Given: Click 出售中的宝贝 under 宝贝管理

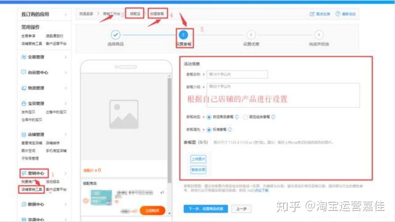Looking at the screenshot, I should tap(56, 112).
